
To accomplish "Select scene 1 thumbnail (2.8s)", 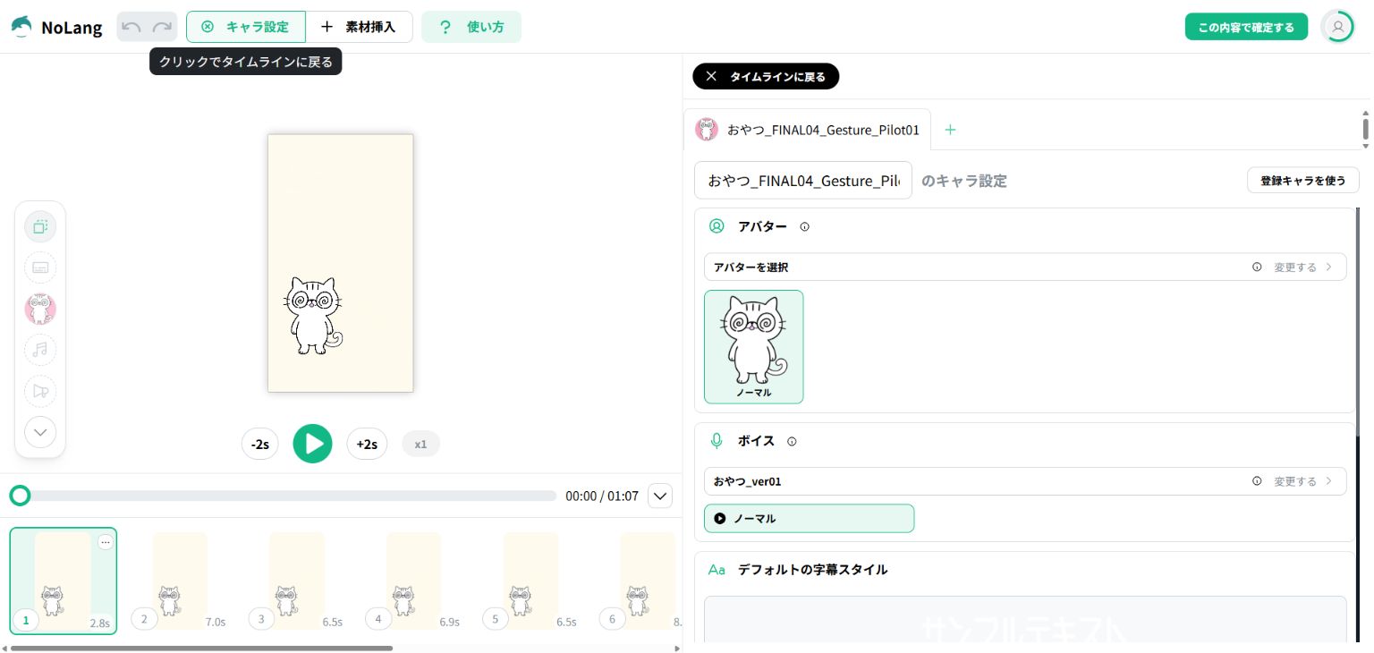I will [63, 581].
